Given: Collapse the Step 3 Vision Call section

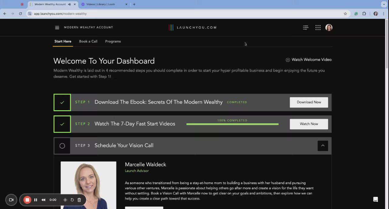Looking at the screenshot, I should point(323,146).
